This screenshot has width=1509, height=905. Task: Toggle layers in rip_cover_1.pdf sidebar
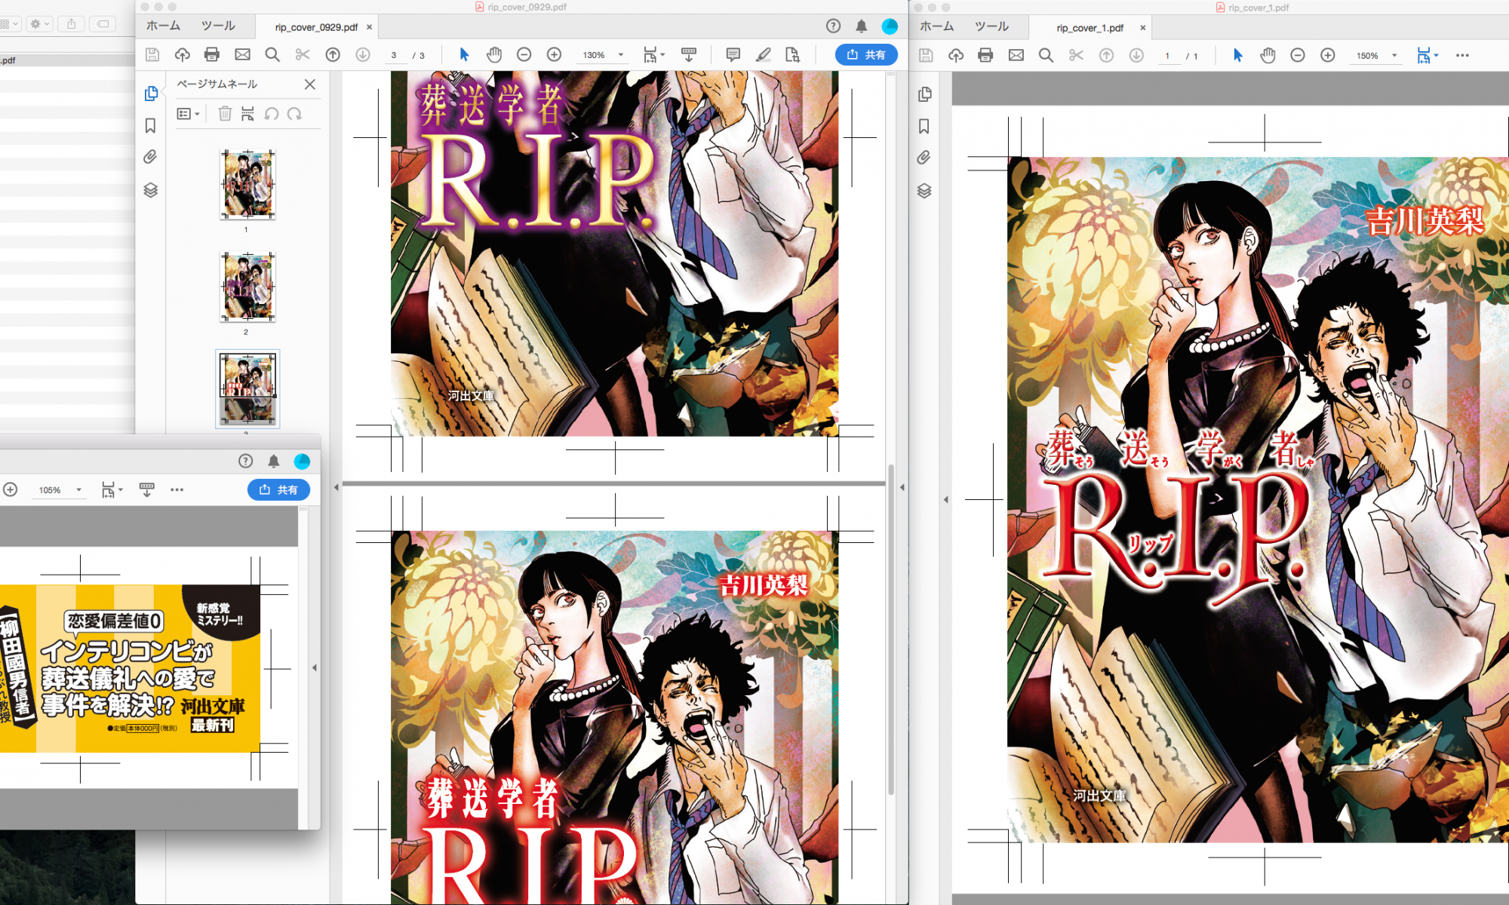(924, 191)
